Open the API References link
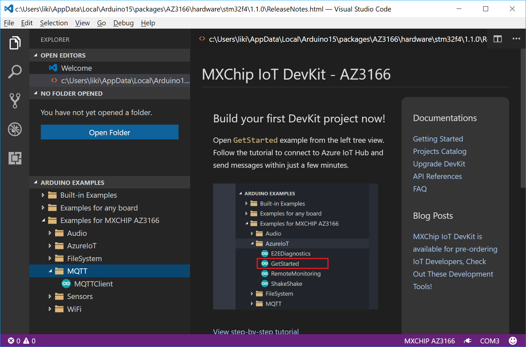Viewport: 526px width, 347px height. click(x=437, y=176)
